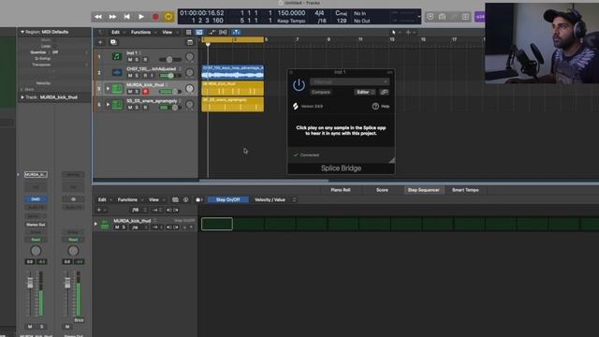Toggle input monitoring on audio track 2
The height and width of the screenshot is (337, 599).
pyautogui.click(x=152, y=76)
